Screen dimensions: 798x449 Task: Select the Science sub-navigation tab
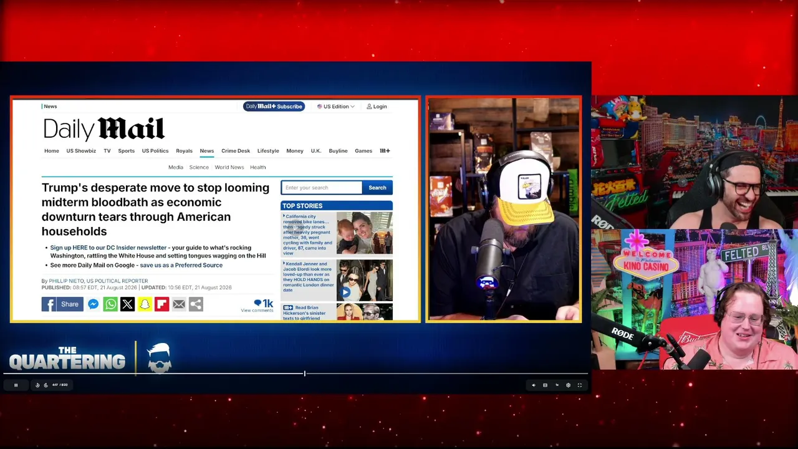click(199, 167)
